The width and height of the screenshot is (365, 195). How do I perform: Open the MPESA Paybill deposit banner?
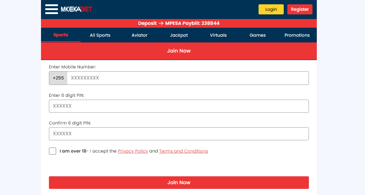(179, 23)
